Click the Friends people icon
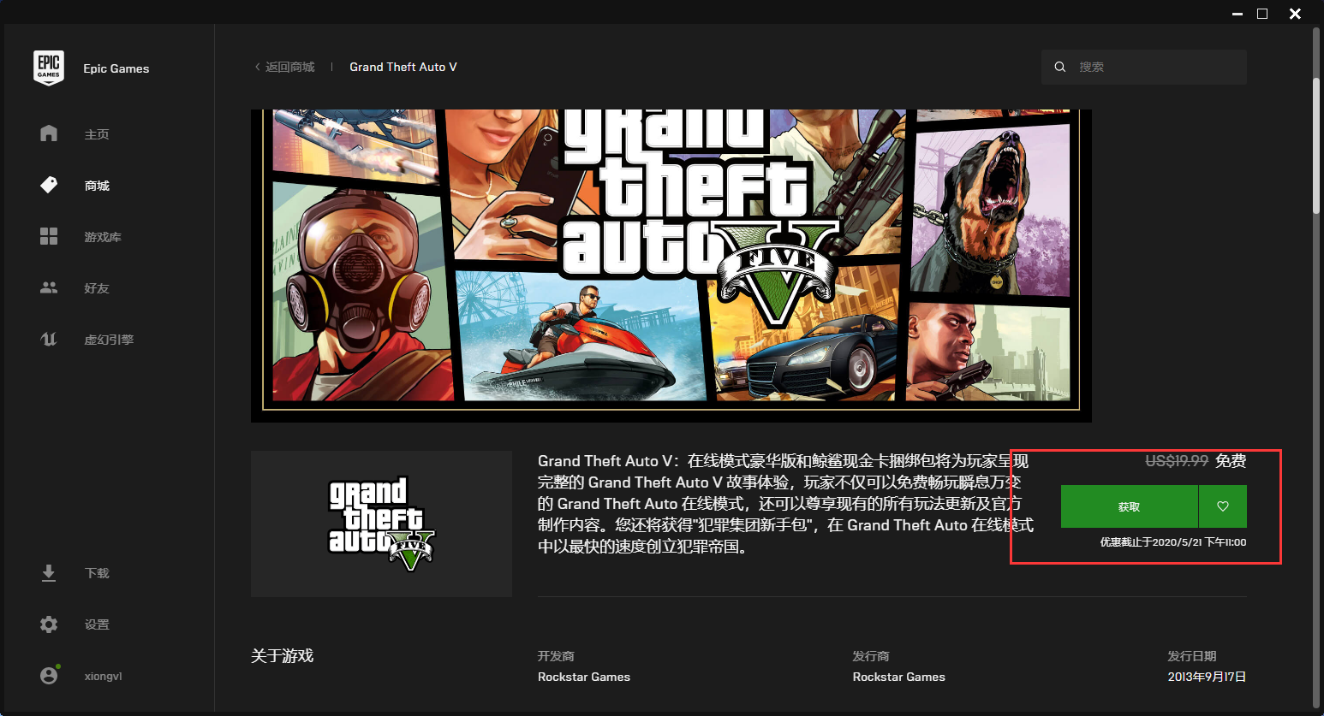Viewport: 1324px width, 716px height. coord(49,287)
